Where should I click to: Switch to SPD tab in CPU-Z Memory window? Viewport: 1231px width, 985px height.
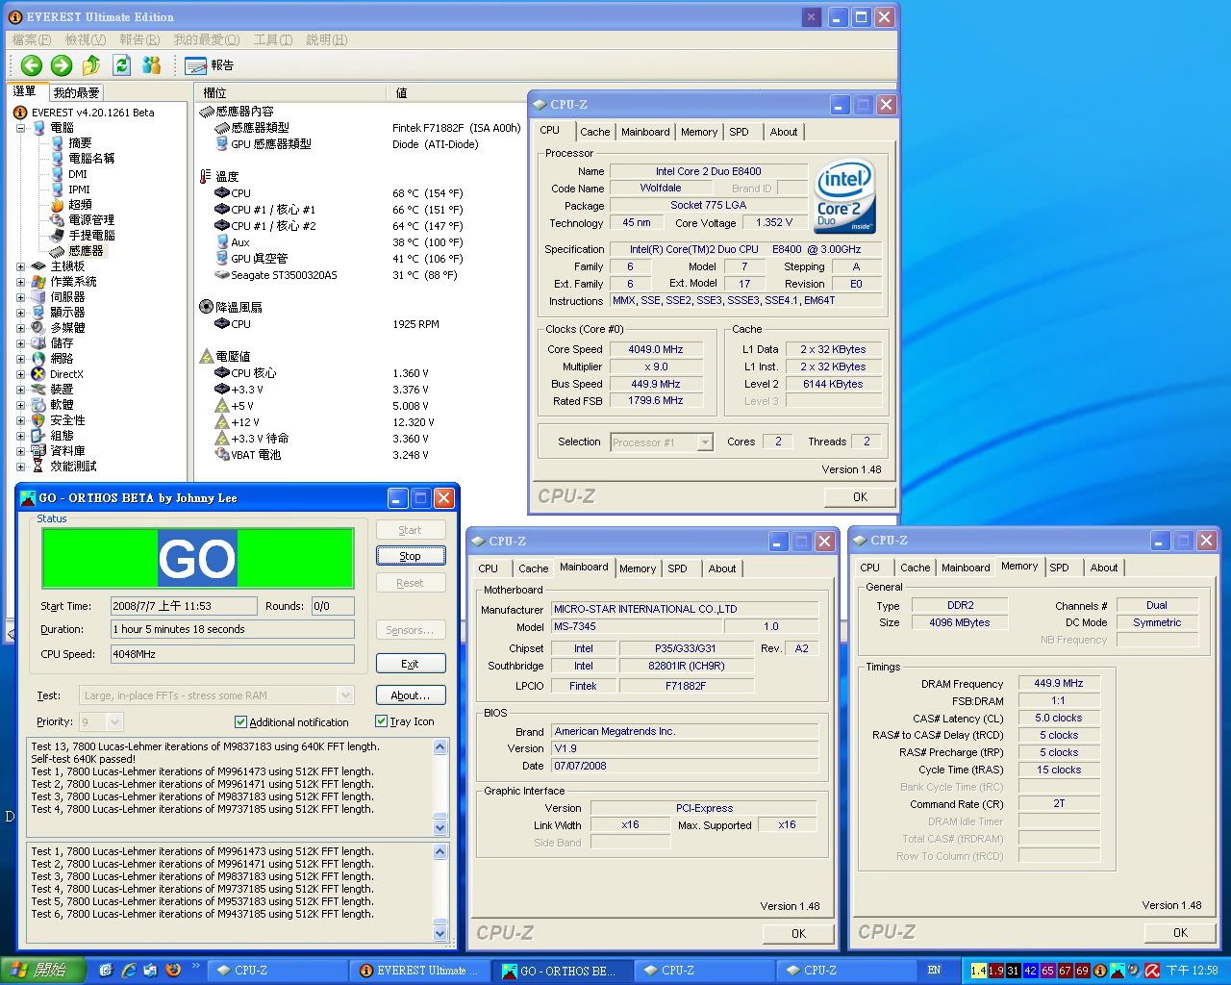pyautogui.click(x=1059, y=568)
